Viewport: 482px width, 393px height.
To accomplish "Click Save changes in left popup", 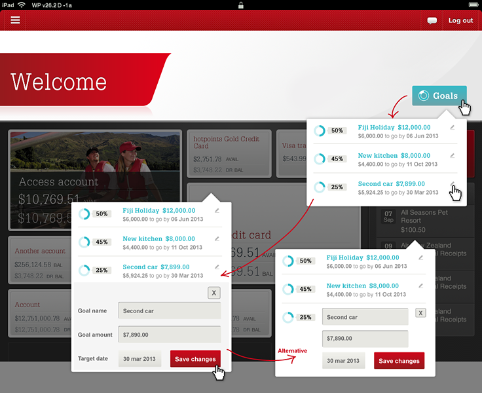I will tap(195, 359).
